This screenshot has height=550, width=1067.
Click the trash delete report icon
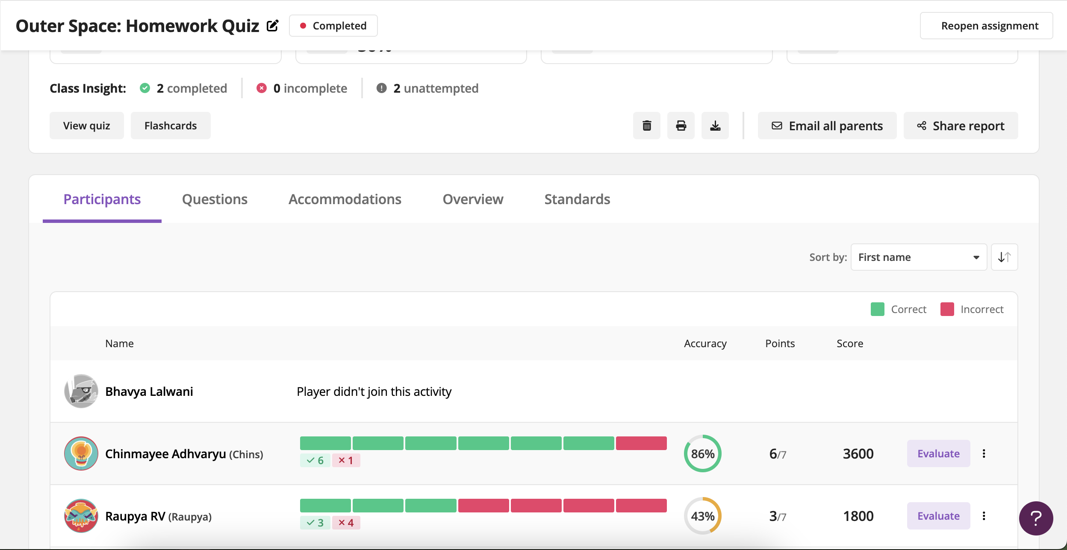point(647,126)
